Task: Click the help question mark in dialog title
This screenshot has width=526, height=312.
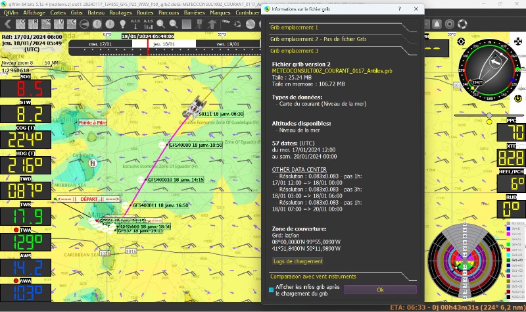Action: tap(399, 9)
